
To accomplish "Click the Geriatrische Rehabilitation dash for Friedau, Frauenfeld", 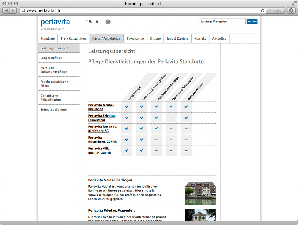I will pyautogui.click(x=171, y=118).
